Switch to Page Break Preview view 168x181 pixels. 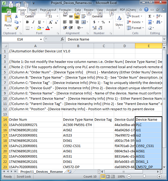click(113, 177)
